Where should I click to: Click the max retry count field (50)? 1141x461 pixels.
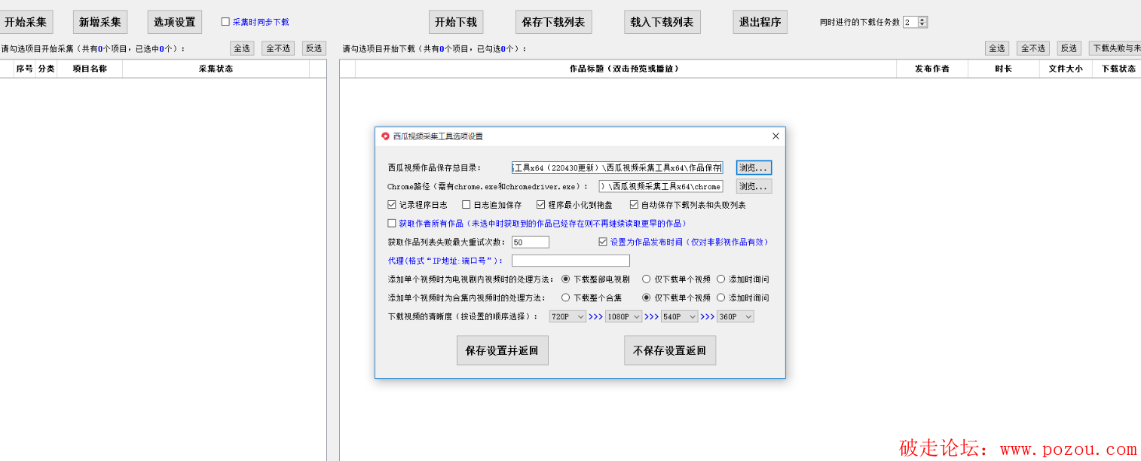point(531,242)
